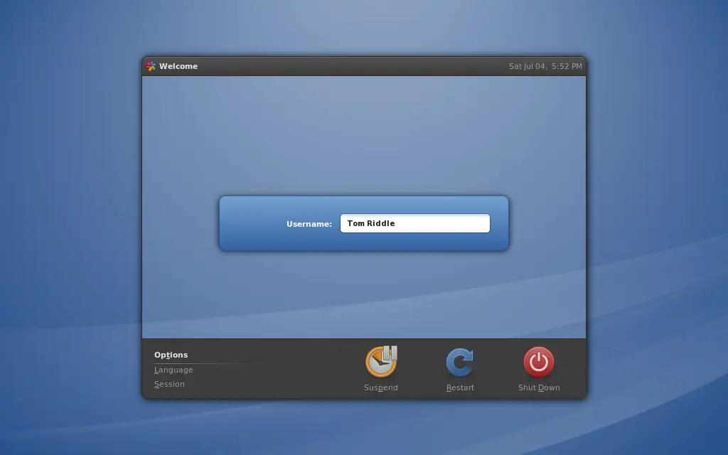The height and width of the screenshot is (455, 728).
Task: Click the red Shut Down power icon
Action: (539, 362)
